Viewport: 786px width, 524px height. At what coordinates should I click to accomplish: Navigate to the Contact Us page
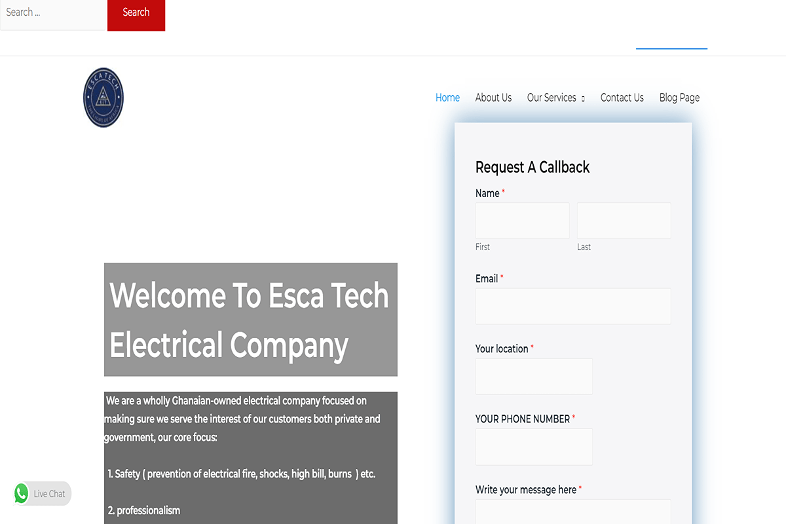coord(622,97)
